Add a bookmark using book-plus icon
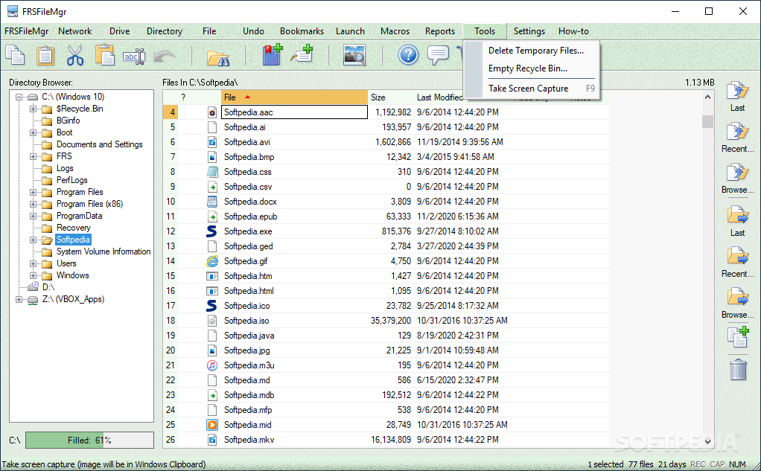The width and height of the screenshot is (761, 471). coord(273,54)
